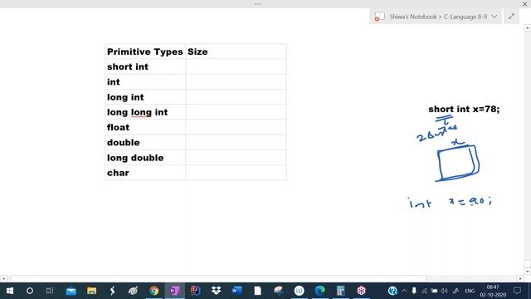The image size is (531, 299).
Task: Open network status in system tray
Action: tap(424, 291)
